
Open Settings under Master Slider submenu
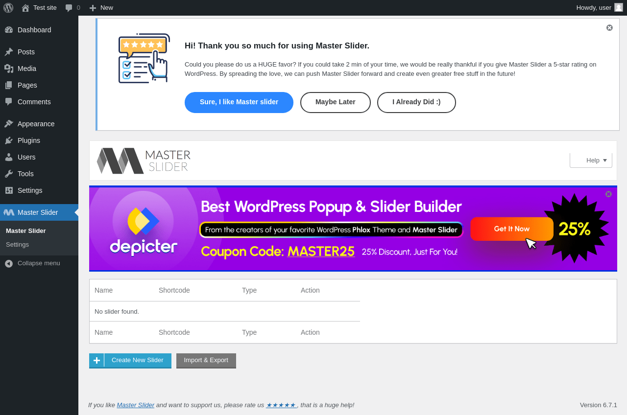pos(17,244)
